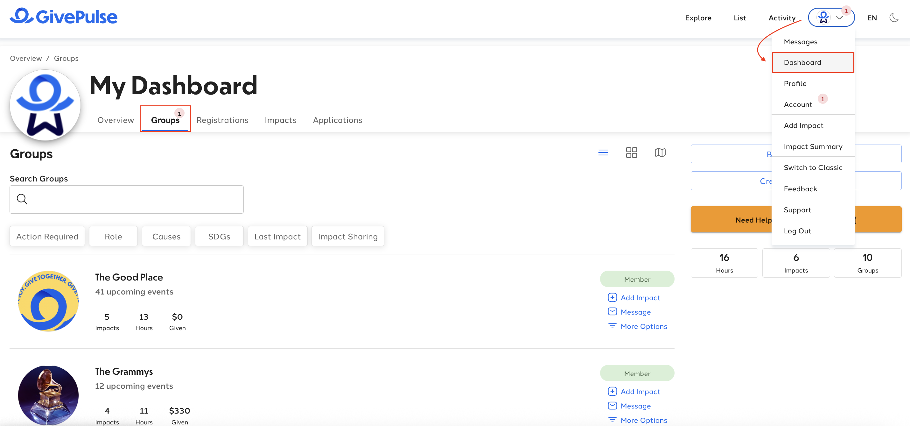Open the Last Impact filter
This screenshot has width=910, height=426.
278,236
